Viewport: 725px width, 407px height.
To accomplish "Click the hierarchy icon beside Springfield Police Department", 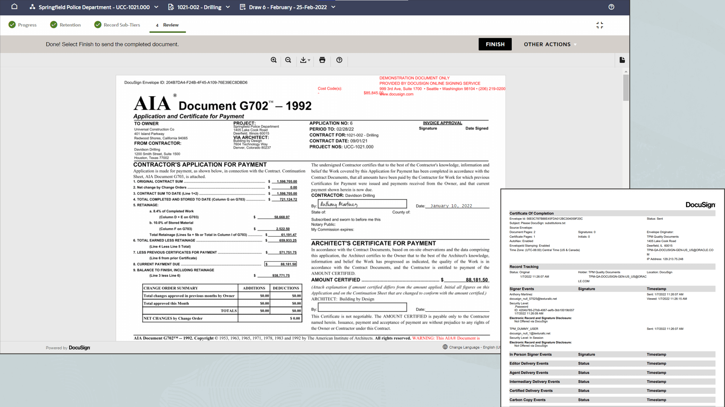I will [x=32, y=7].
